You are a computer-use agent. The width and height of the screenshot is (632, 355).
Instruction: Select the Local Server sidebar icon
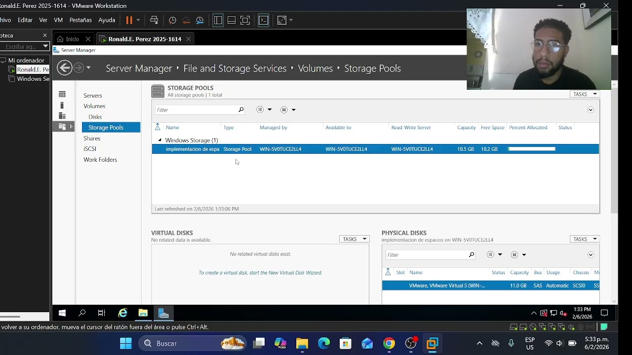(x=62, y=105)
